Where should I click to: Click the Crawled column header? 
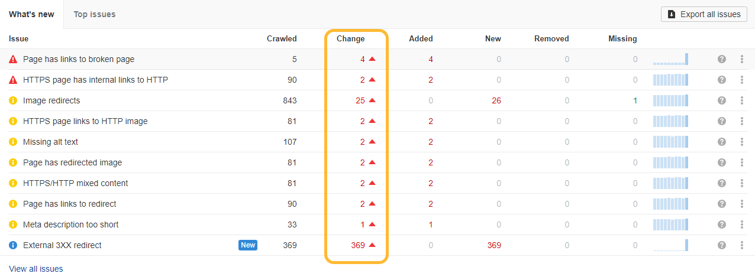(x=282, y=38)
